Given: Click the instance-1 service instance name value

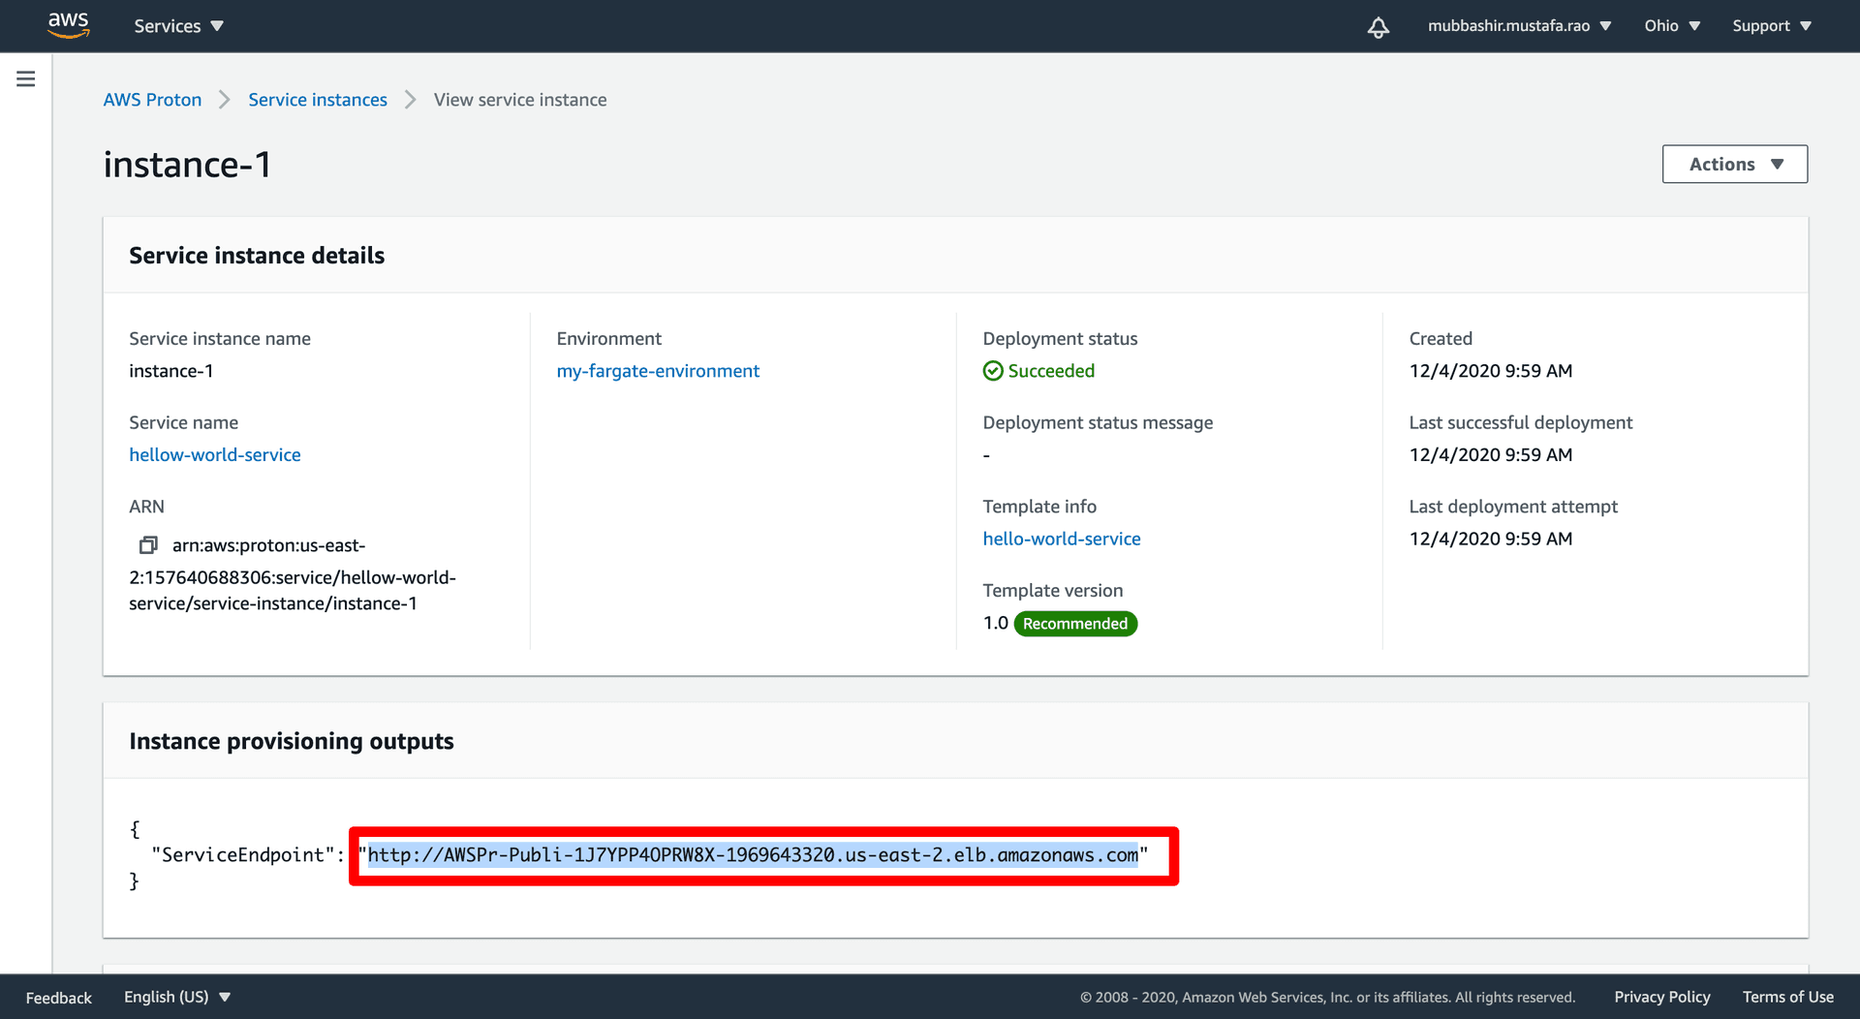Looking at the screenshot, I should 171,371.
